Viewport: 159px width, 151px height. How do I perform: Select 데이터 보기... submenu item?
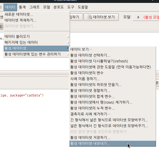113,49
